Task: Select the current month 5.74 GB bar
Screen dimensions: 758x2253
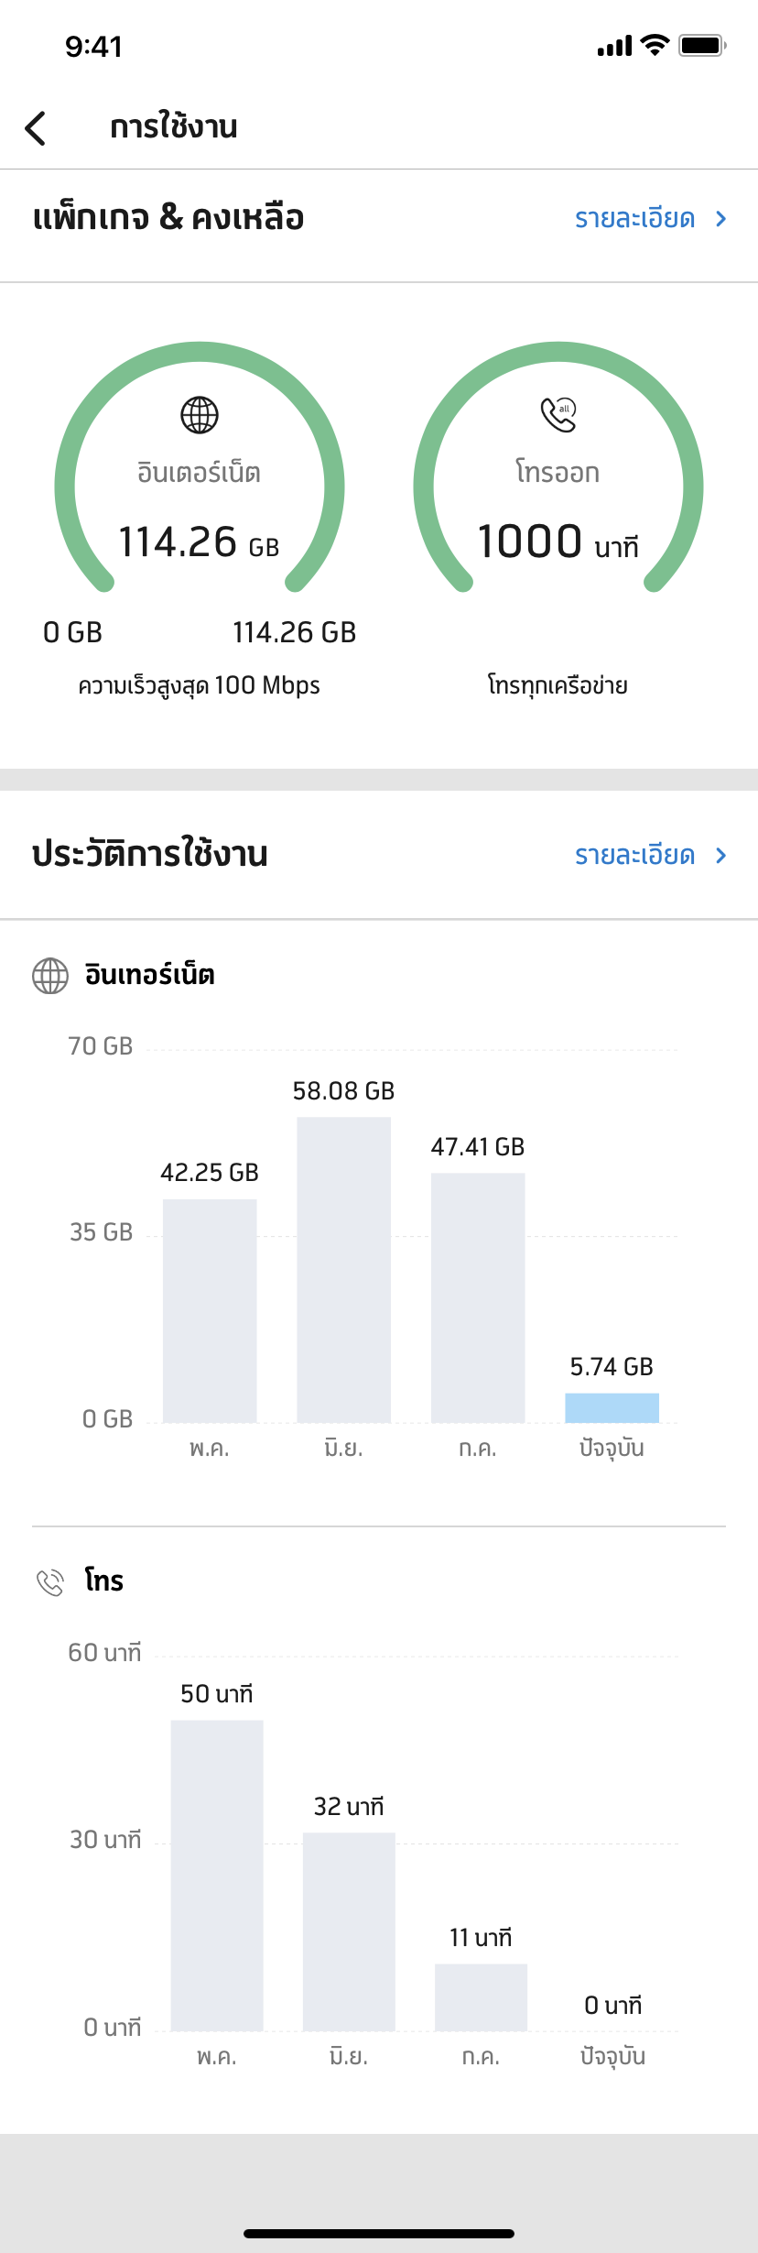Action: [612, 1407]
